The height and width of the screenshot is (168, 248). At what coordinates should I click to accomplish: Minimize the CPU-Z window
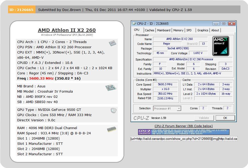click(216, 24)
